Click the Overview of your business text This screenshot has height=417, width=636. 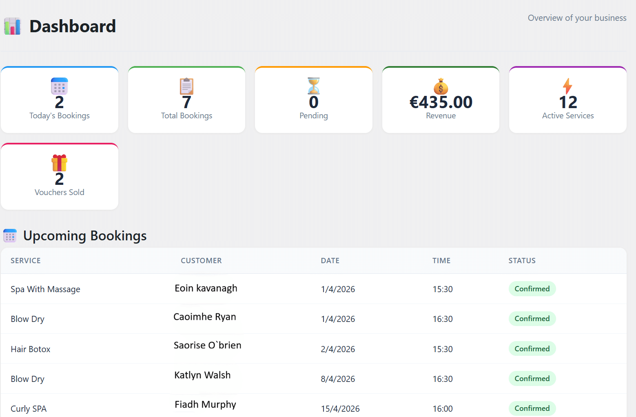coord(576,18)
